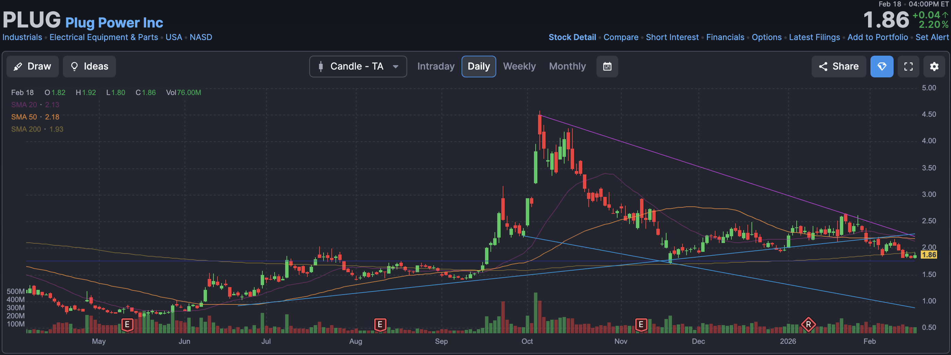Switch to the Intraday timeframe
This screenshot has width=951, height=355.
436,67
